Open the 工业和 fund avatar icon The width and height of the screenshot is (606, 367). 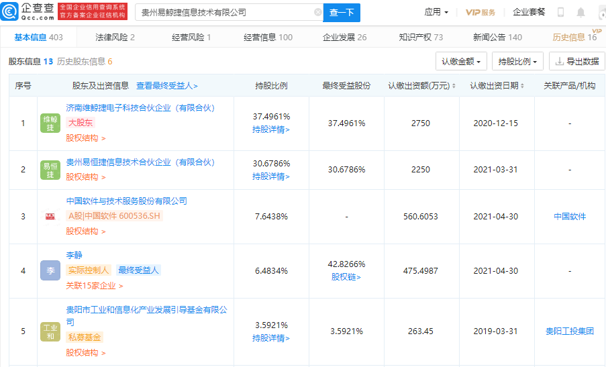[x=50, y=331]
